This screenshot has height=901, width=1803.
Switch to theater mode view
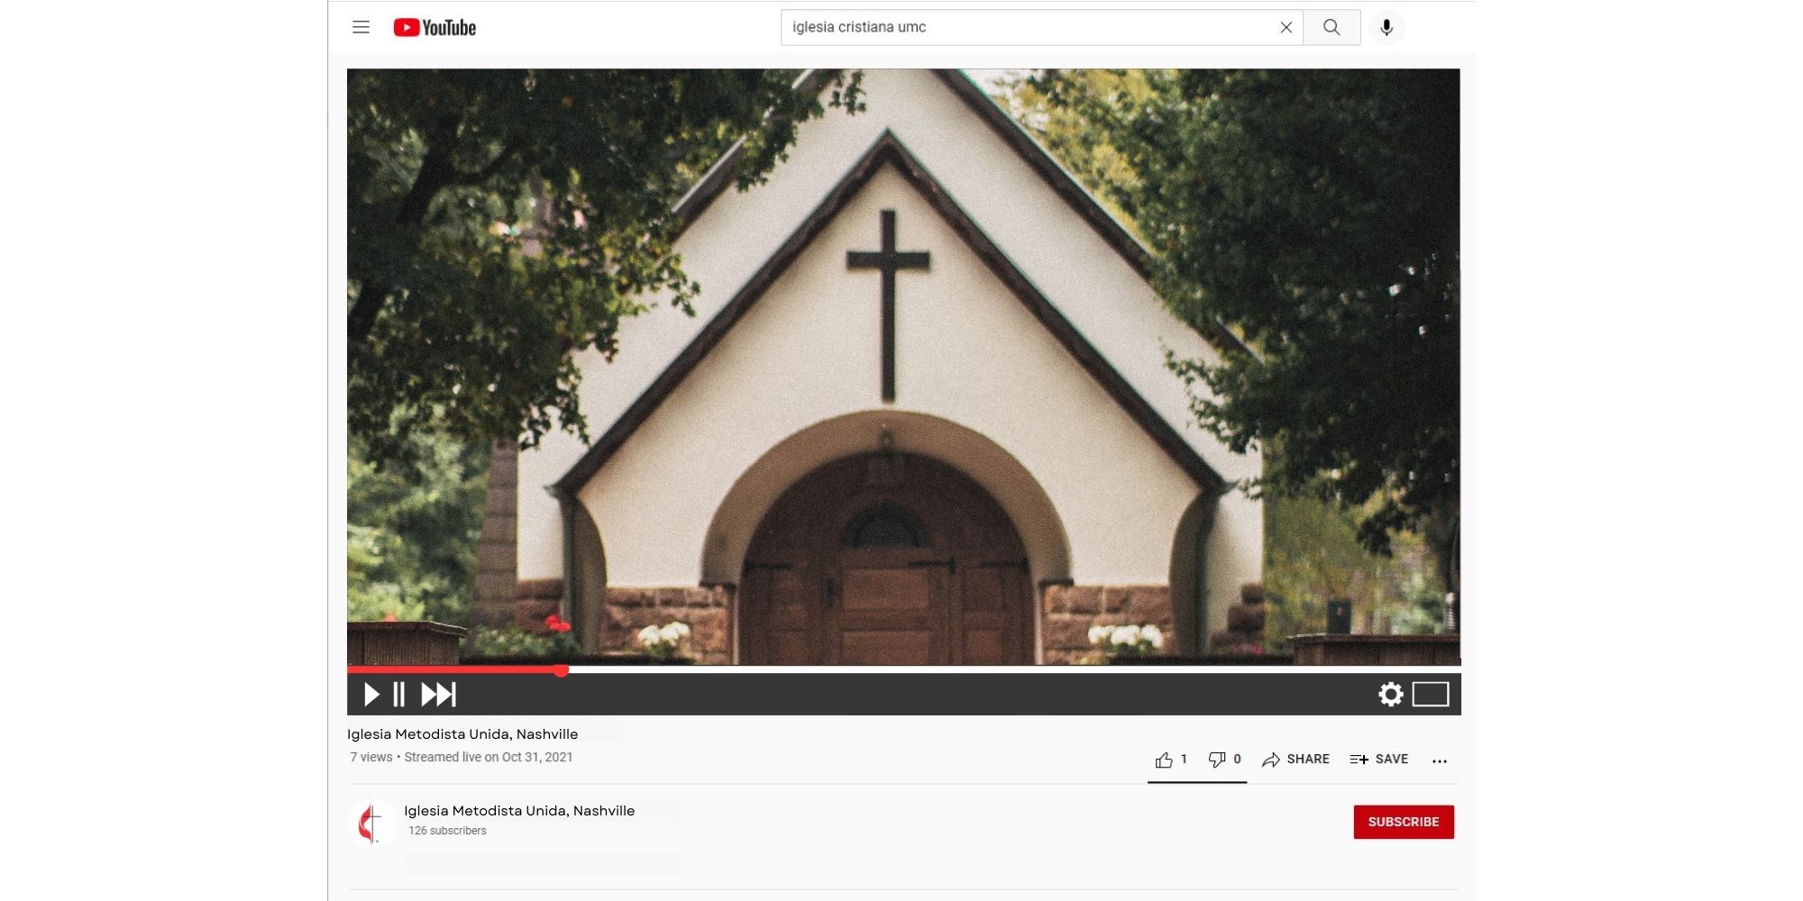tap(1431, 694)
